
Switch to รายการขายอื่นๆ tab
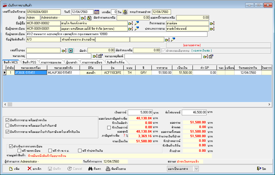click(x=92, y=62)
